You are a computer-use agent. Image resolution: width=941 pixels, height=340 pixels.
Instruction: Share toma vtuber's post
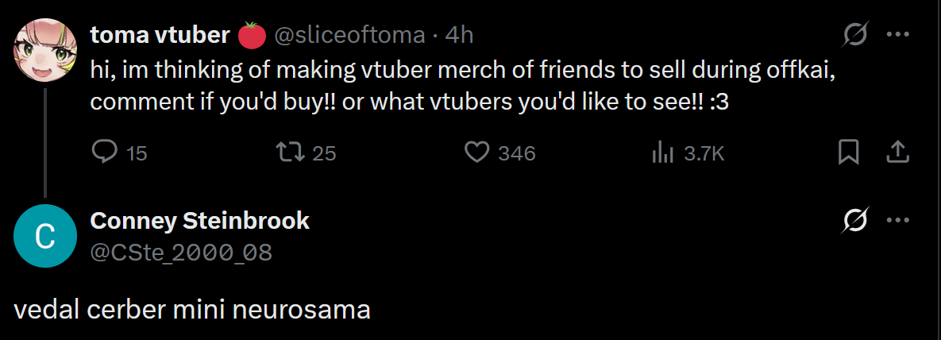pos(897,152)
